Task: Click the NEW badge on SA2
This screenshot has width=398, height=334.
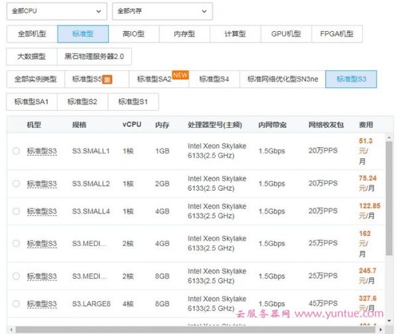Action: (x=180, y=74)
